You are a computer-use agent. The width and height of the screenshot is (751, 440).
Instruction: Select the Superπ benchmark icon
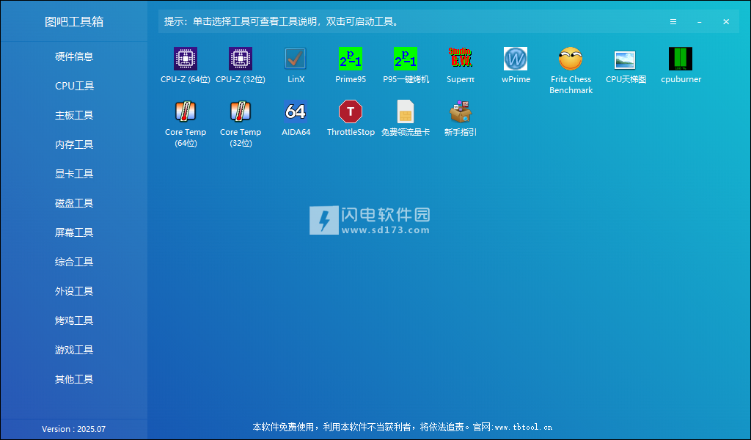[x=461, y=59]
